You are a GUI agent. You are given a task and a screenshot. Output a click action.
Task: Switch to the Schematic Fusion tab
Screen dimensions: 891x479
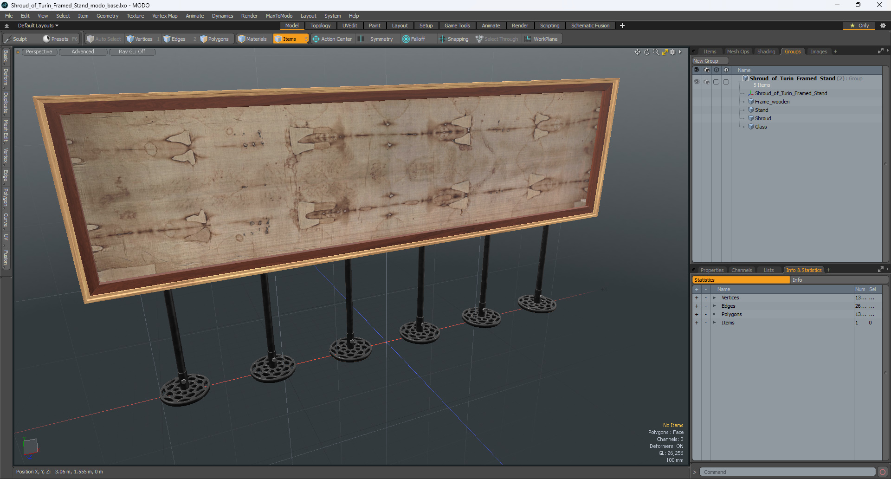(590, 26)
